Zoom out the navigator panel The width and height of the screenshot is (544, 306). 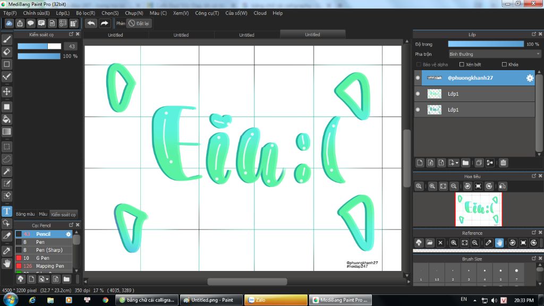pos(454,186)
